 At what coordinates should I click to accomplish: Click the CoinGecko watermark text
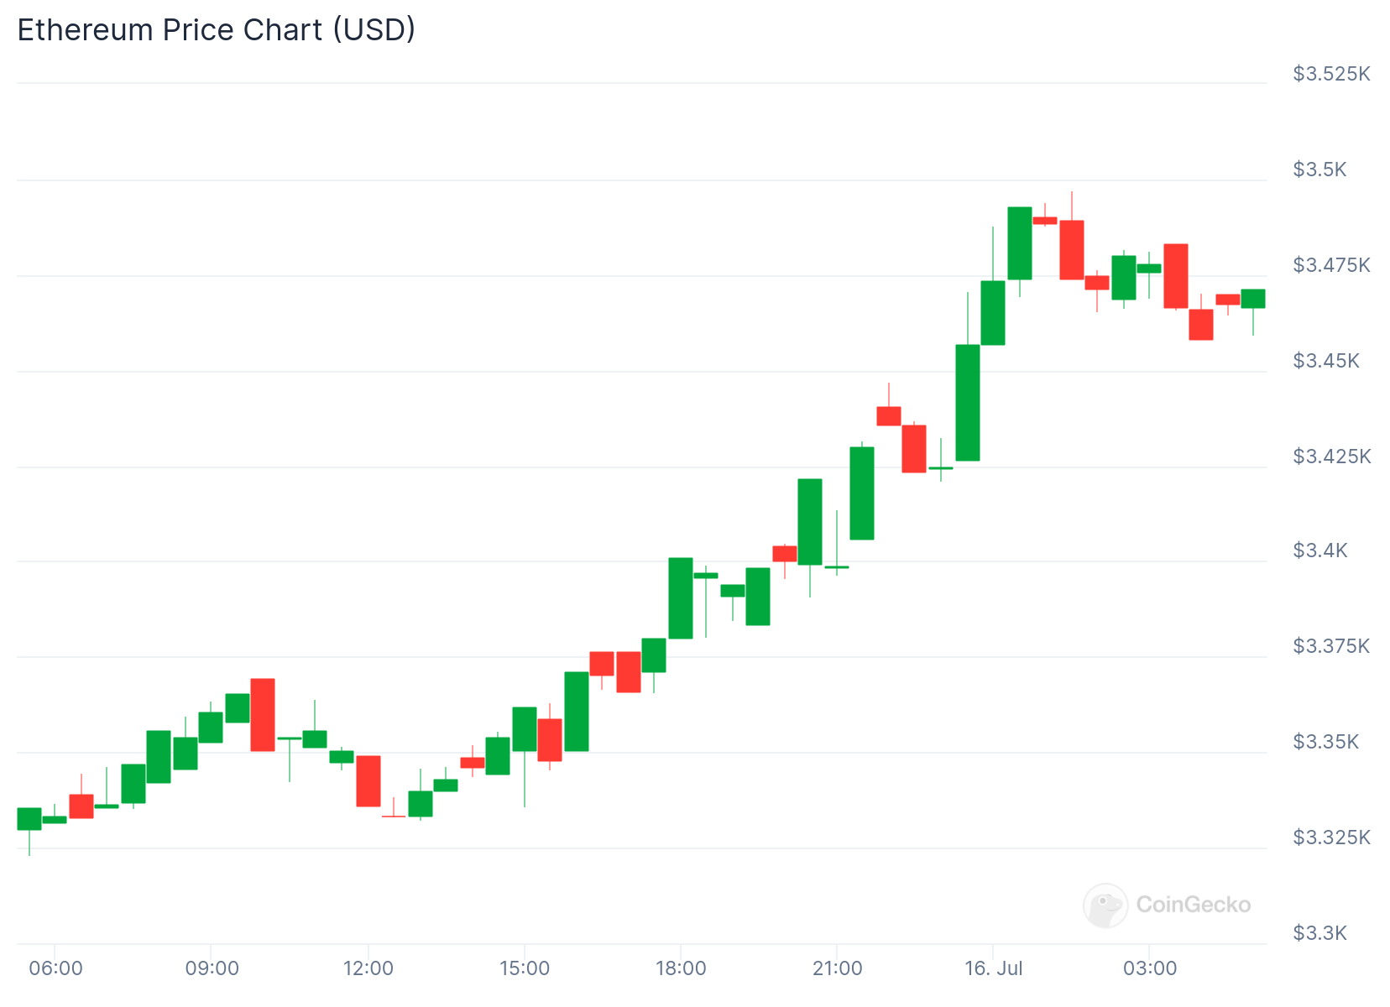1193,905
